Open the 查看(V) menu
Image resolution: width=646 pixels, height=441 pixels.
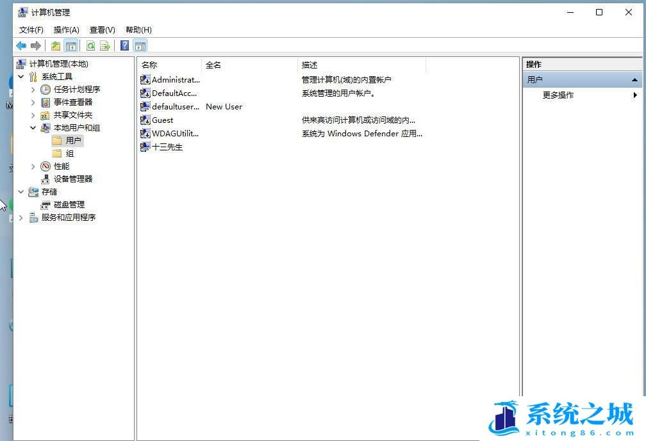(x=102, y=30)
